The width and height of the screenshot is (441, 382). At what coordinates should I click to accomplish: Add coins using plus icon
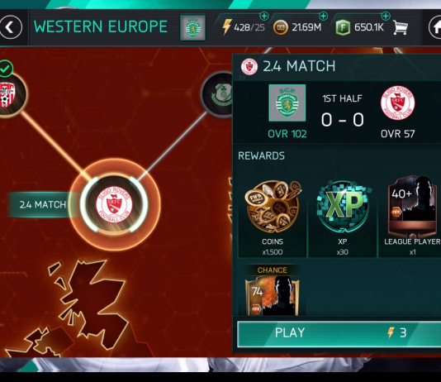pos(324,17)
